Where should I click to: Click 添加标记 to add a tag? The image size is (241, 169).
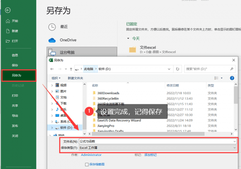pyautogui.click(x=150, y=155)
